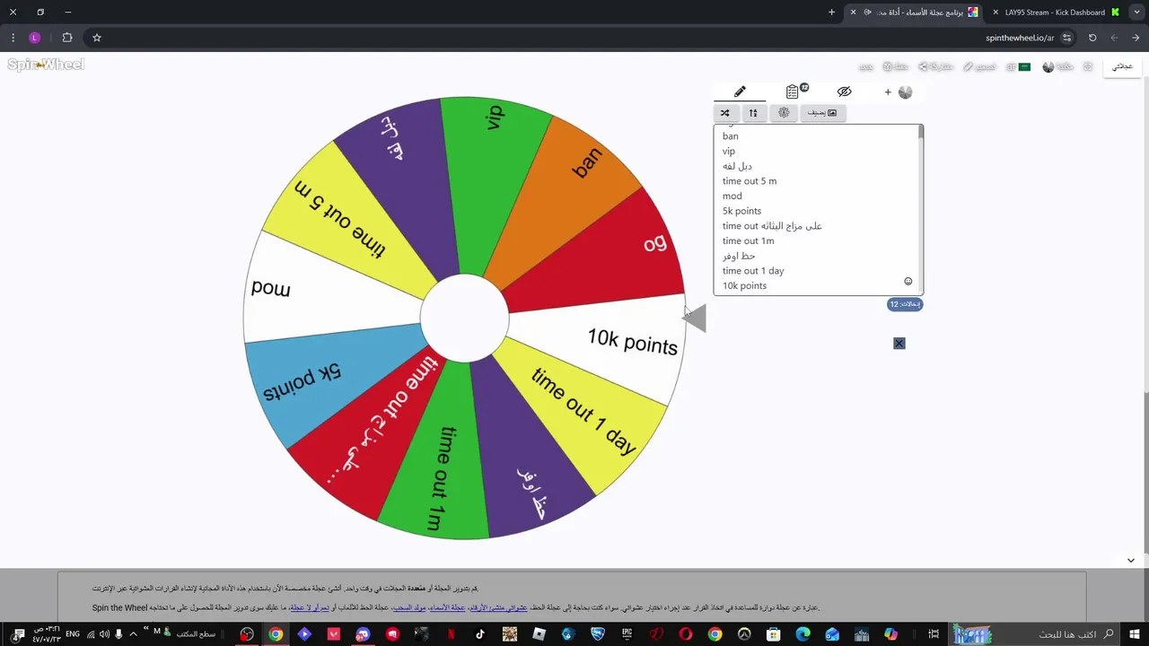Image resolution: width=1149 pixels, height=646 pixels.
Task: Click the 'mod' entry in the list
Action: pyautogui.click(x=732, y=196)
